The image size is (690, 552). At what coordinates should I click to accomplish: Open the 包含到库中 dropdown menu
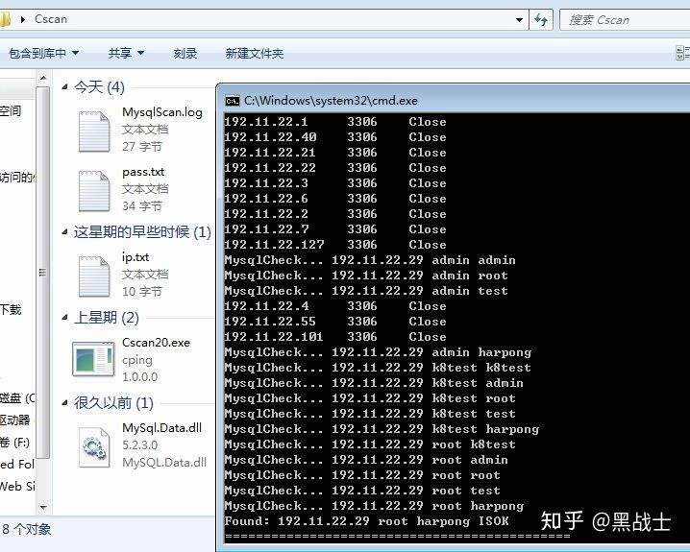44,53
